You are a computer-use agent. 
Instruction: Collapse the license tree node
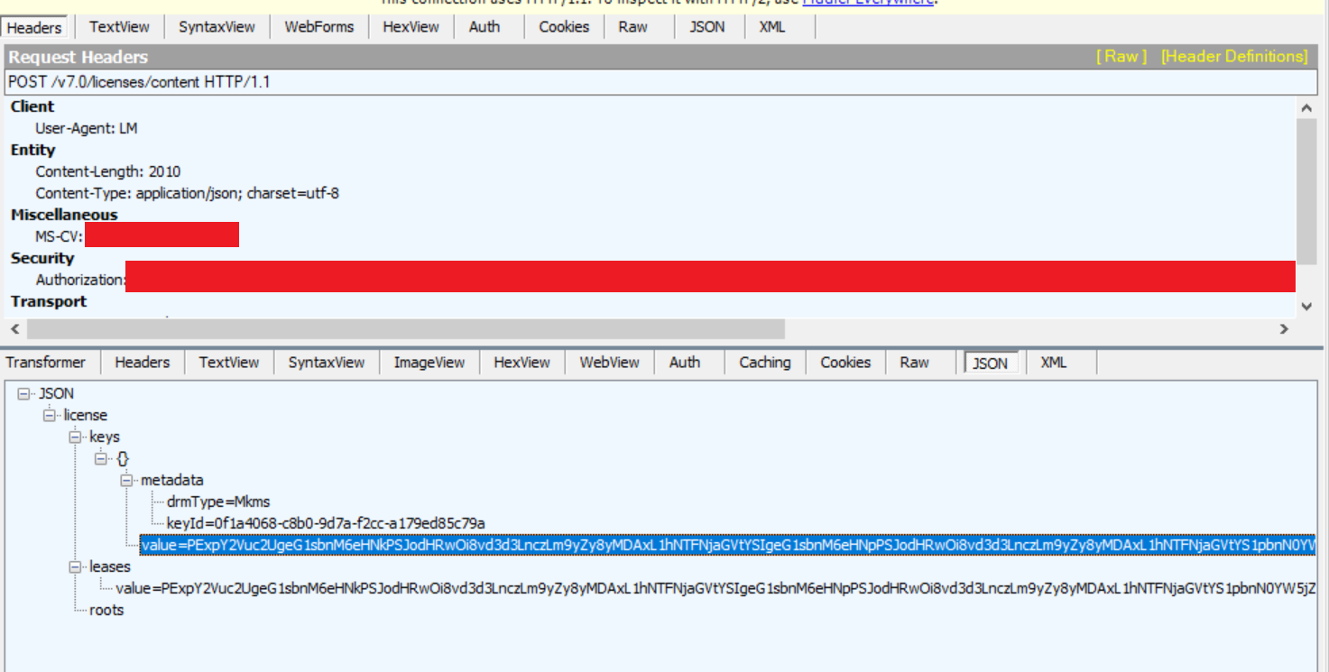pos(50,416)
